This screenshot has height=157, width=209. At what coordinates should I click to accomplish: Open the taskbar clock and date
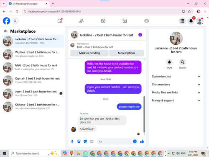193,153
